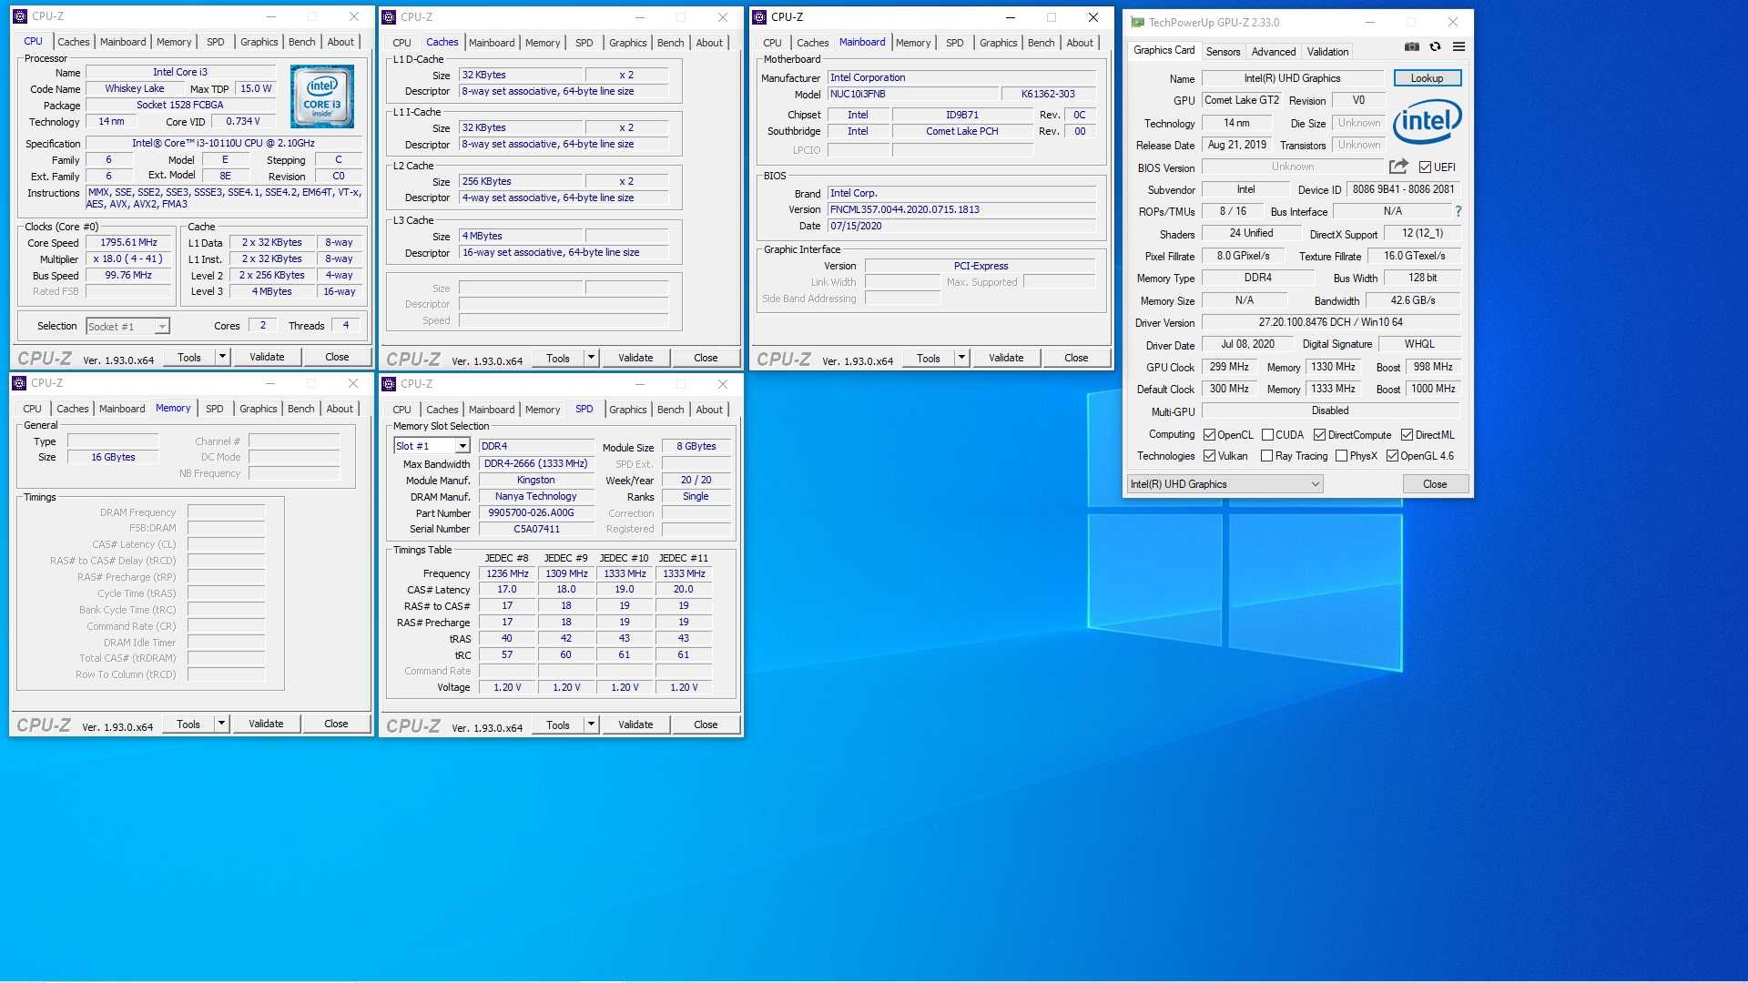Click the Bus Interface question mark icon
Image resolution: width=1748 pixels, height=983 pixels.
1458,211
